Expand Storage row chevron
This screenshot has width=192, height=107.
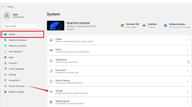click(188, 92)
